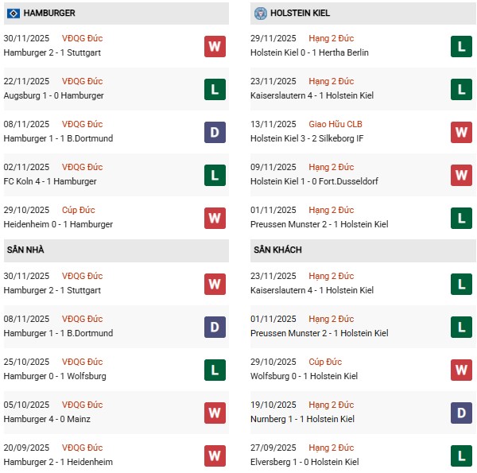Open the Wolfsburg 0-1 Holstein Kiel match
The image size is (477, 473).
click(x=303, y=376)
